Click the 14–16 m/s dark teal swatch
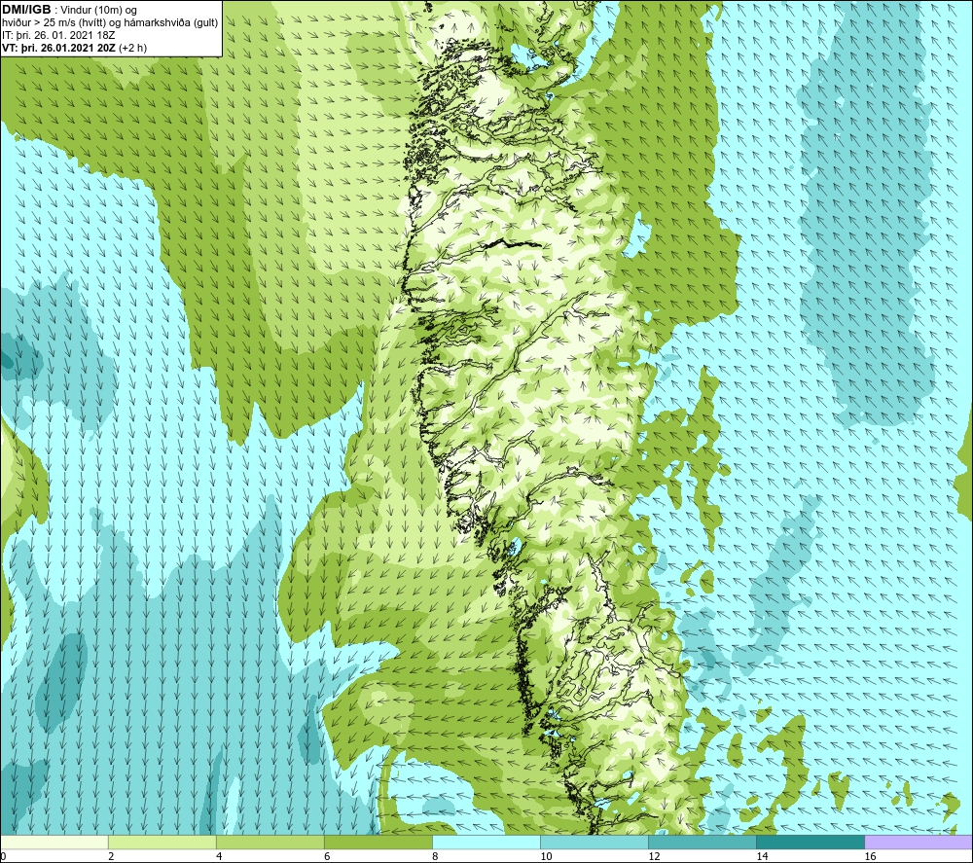Screen dimensions: 973x863 tap(810, 842)
